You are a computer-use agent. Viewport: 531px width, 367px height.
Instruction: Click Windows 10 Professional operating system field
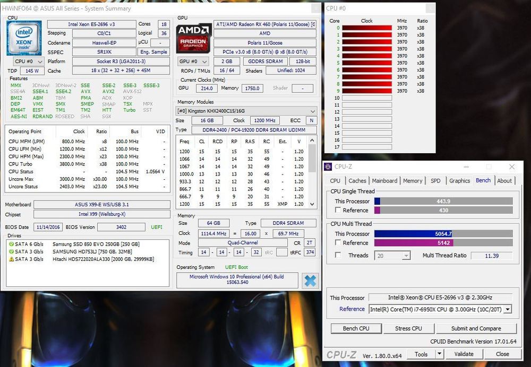(x=237, y=279)
